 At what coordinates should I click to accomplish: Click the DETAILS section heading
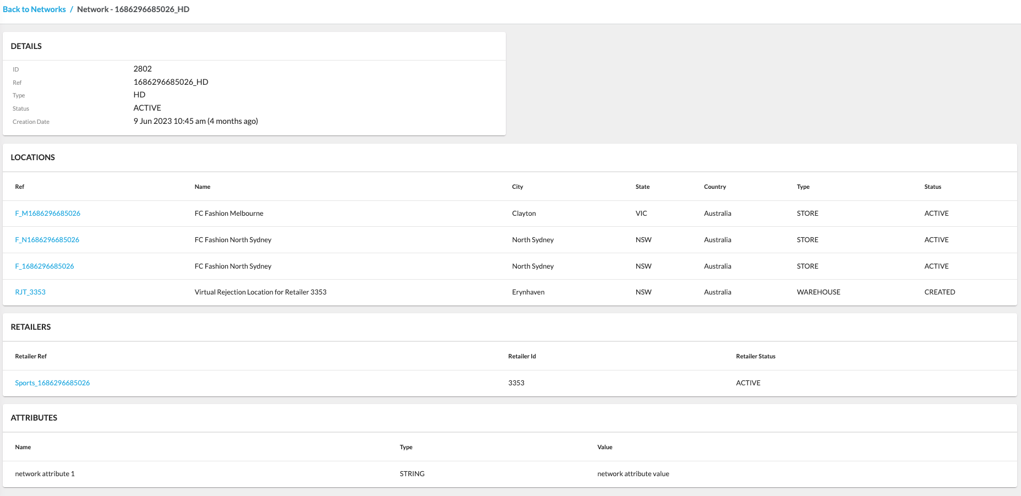pos(26,46)
